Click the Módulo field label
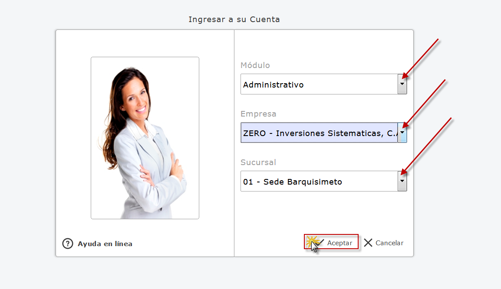This screenshot has width=501, height=289. pyautogui.click(x=255, y=65)
